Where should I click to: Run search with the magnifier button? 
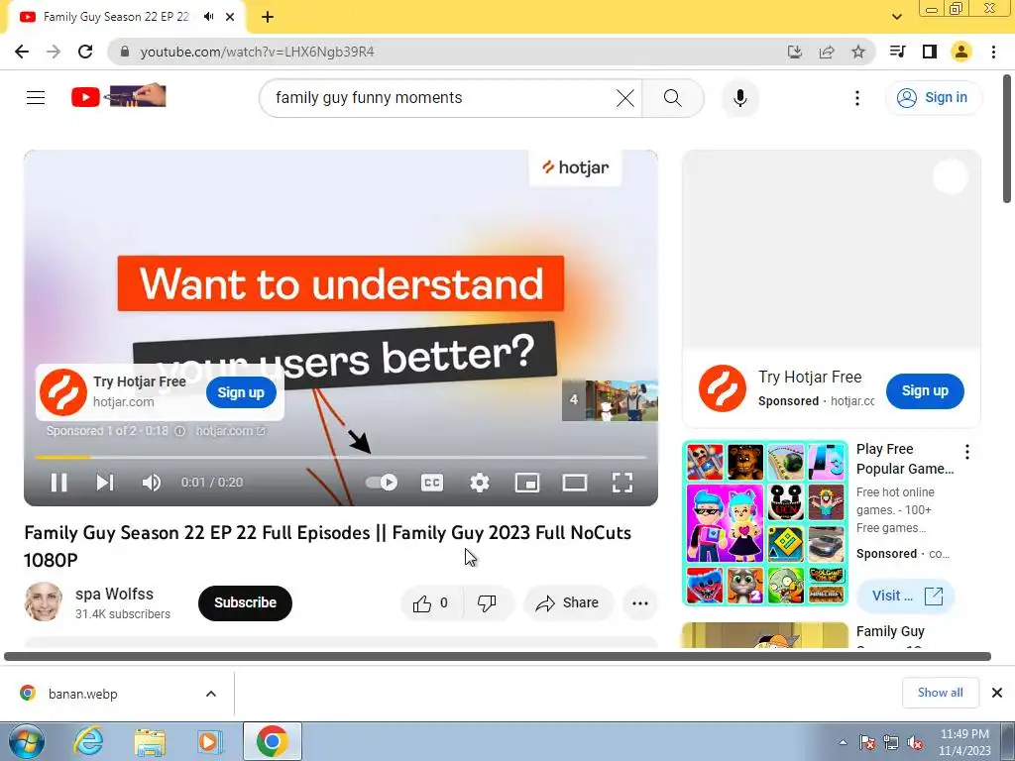[673, 98]
